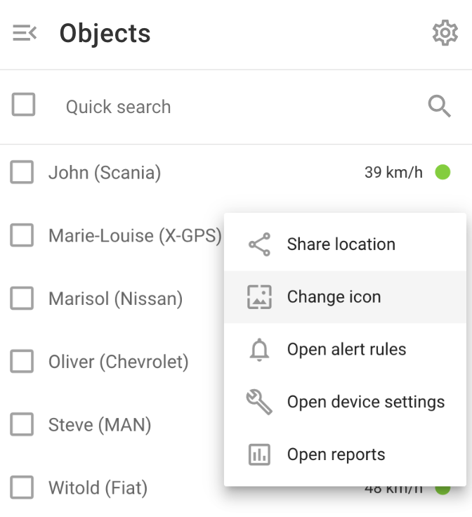The image size is (472, 517).
Task: Click the change icon image symbol
Action: 259,297
